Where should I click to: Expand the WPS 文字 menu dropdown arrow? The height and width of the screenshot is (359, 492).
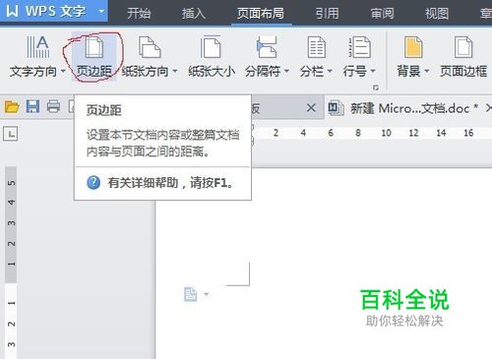101,12
